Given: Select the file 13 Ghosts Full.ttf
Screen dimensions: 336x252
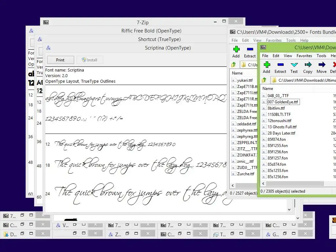Looking at the screenshot, I should click(x=282, y=127).
